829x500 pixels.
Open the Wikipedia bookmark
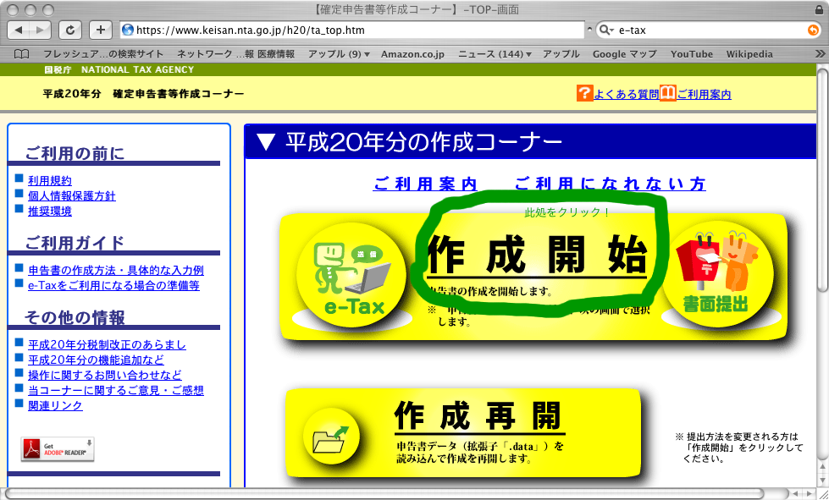749,54
